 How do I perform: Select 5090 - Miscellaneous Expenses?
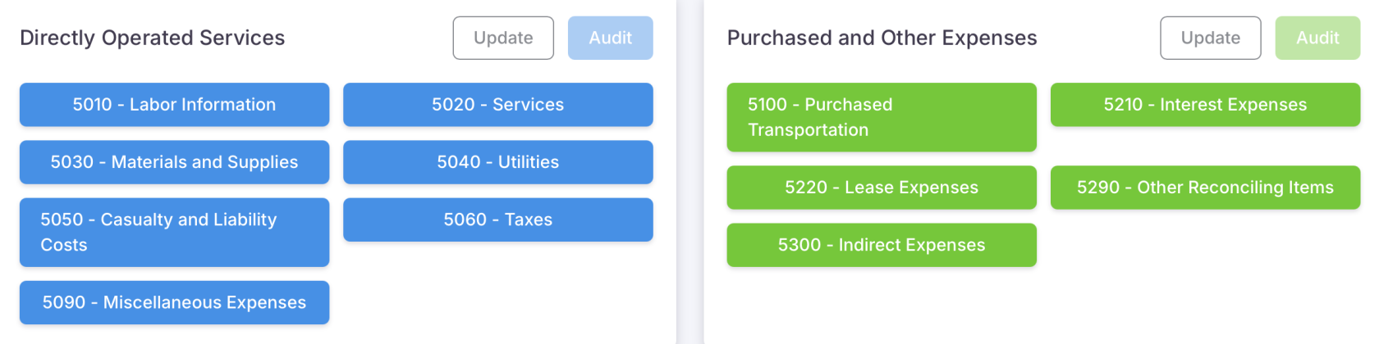(174, 302)
